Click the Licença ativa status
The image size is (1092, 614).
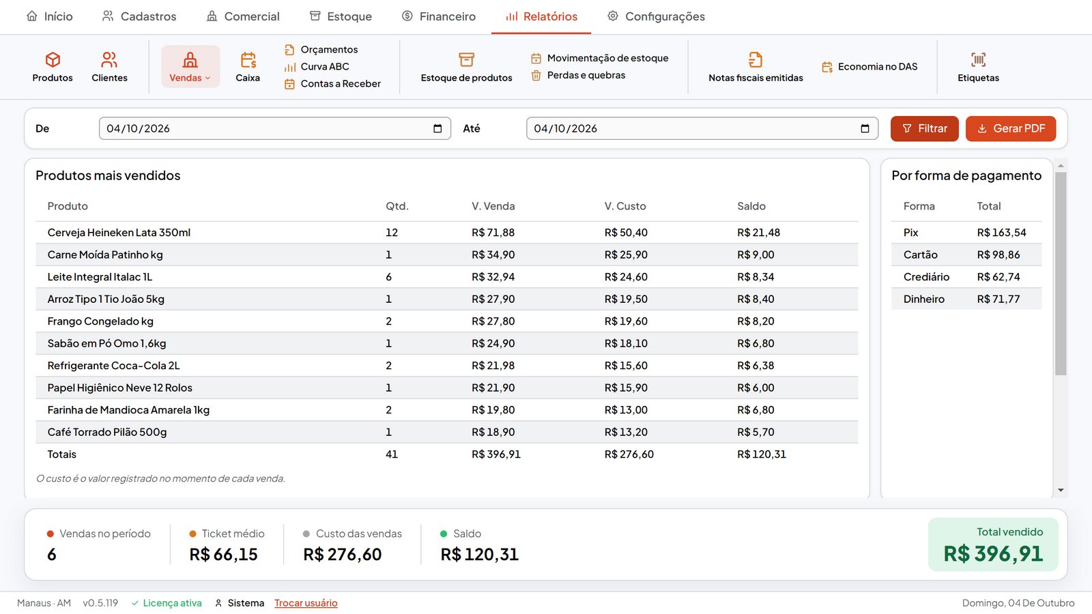click(167, 603)
